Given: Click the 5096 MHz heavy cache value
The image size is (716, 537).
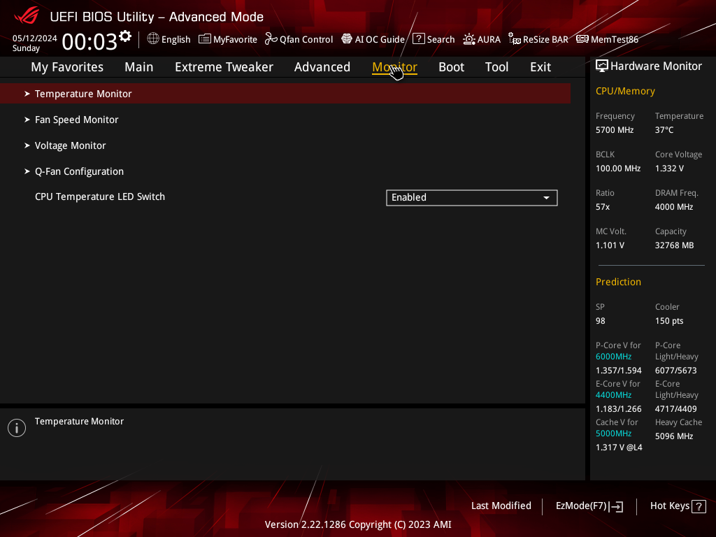Looking at the screenshot, I should tap(674, 436).
